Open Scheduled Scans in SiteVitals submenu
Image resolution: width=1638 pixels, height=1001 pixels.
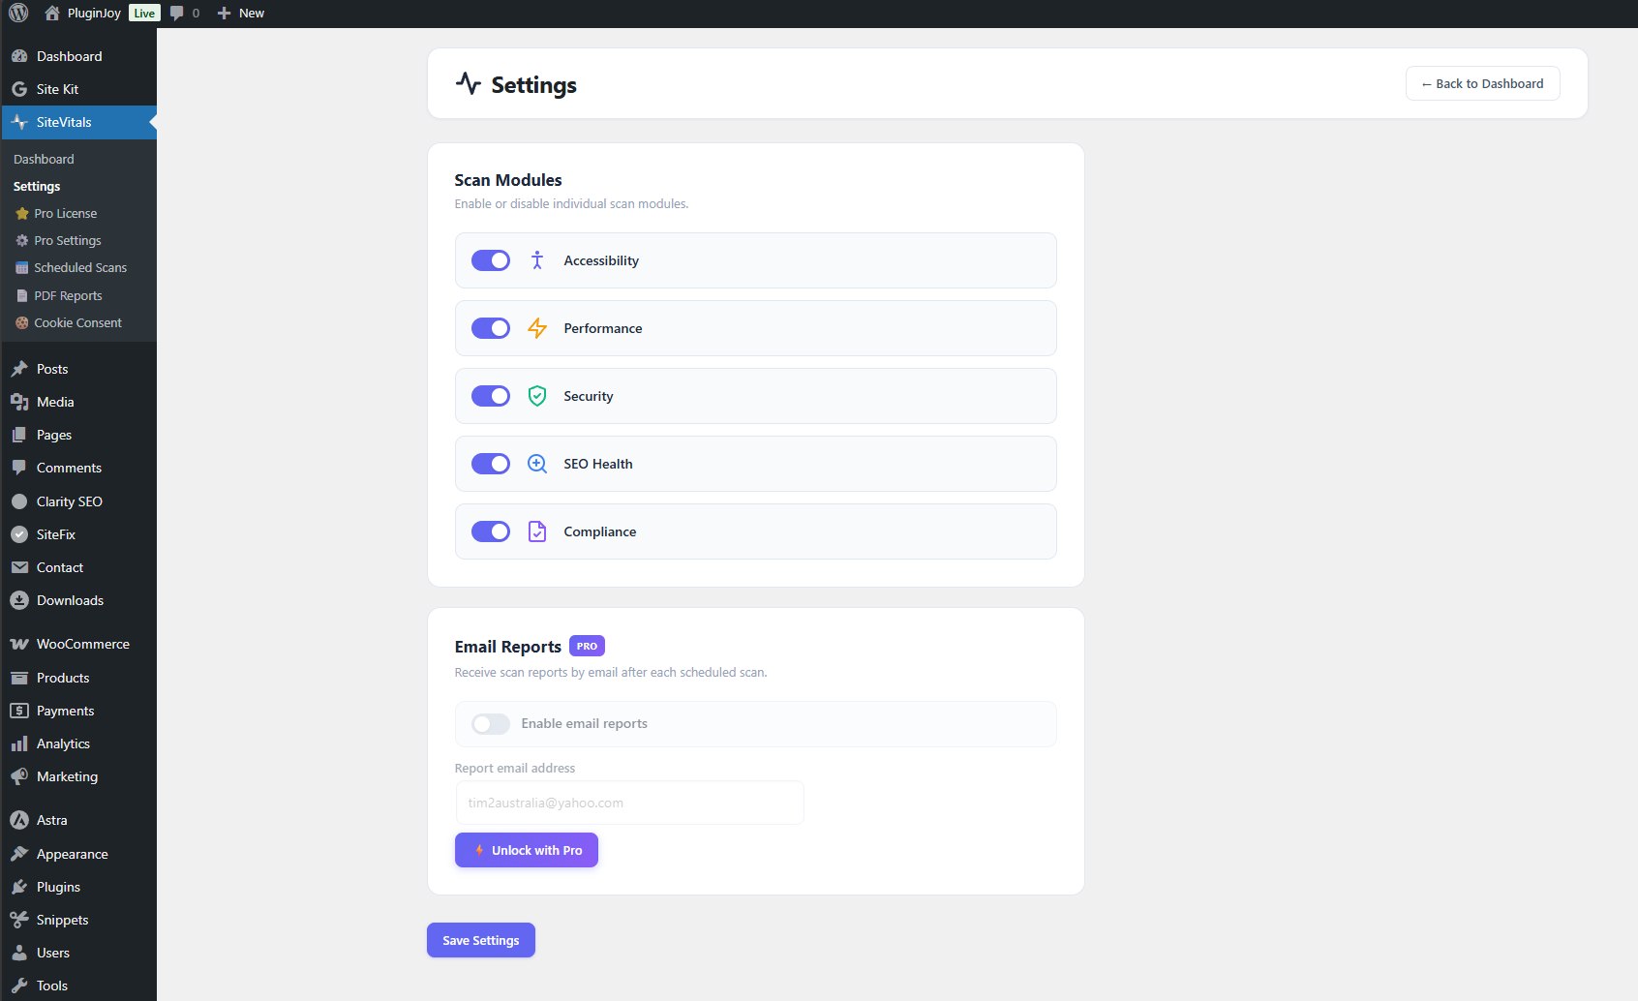point(79,267)
